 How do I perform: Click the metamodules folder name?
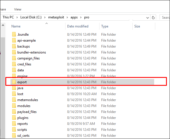tap(28, 100)
